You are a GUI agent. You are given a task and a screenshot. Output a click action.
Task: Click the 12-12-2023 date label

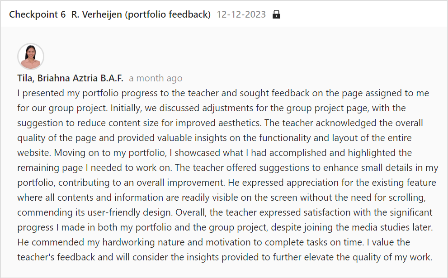pos(241,14)
